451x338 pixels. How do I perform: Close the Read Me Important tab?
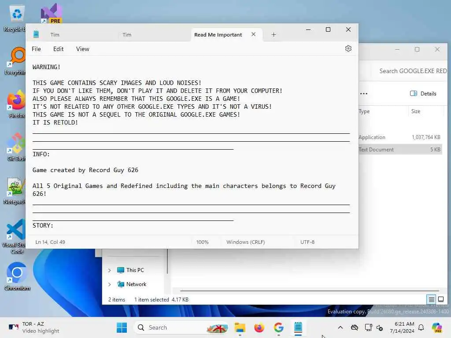253,34
